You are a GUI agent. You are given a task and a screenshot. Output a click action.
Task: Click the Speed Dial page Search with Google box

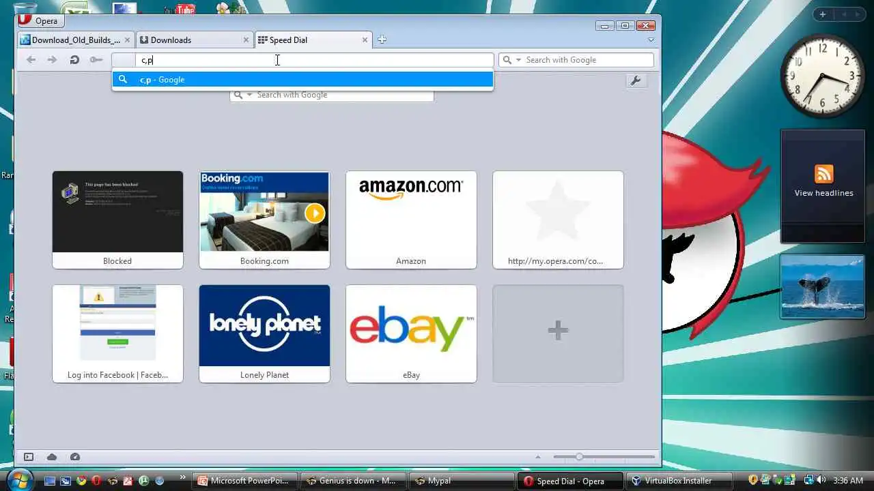(332, 95)
